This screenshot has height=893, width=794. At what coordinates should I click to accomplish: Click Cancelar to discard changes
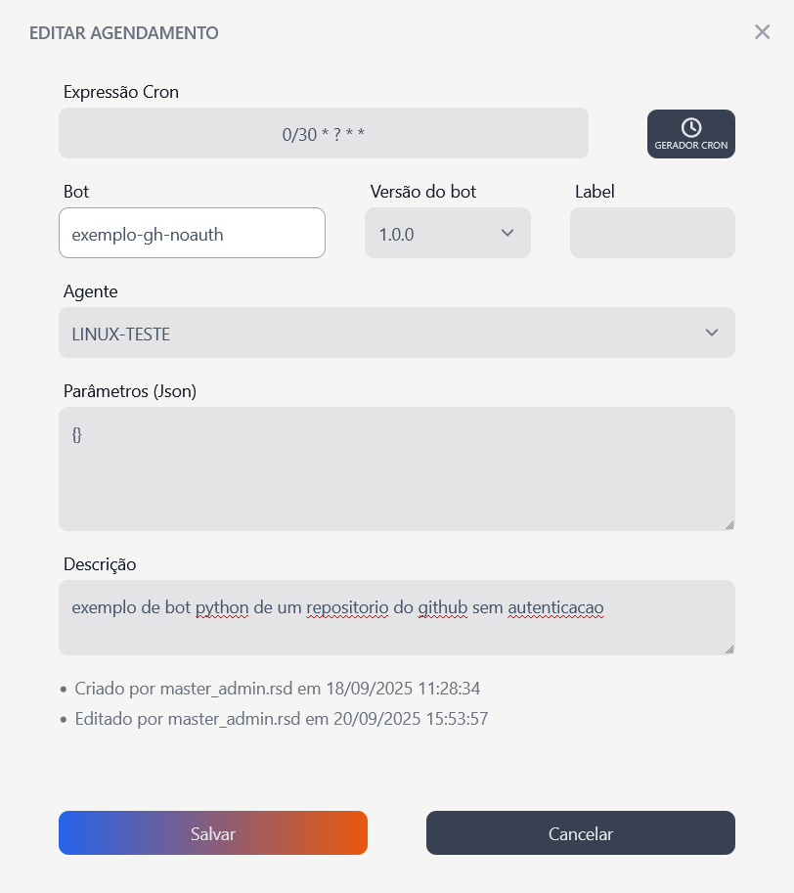pyautogui.click(x=580, y=832)
